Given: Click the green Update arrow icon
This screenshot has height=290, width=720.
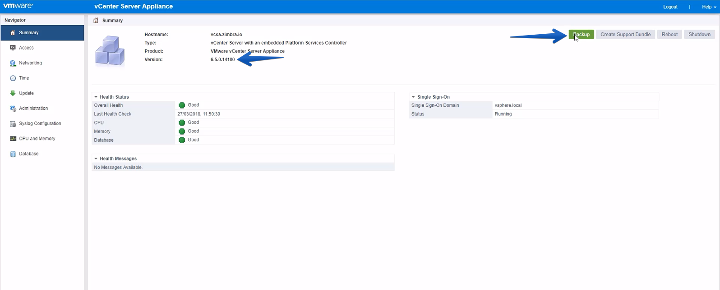Looking at the screenshot, I should [13, 93].
